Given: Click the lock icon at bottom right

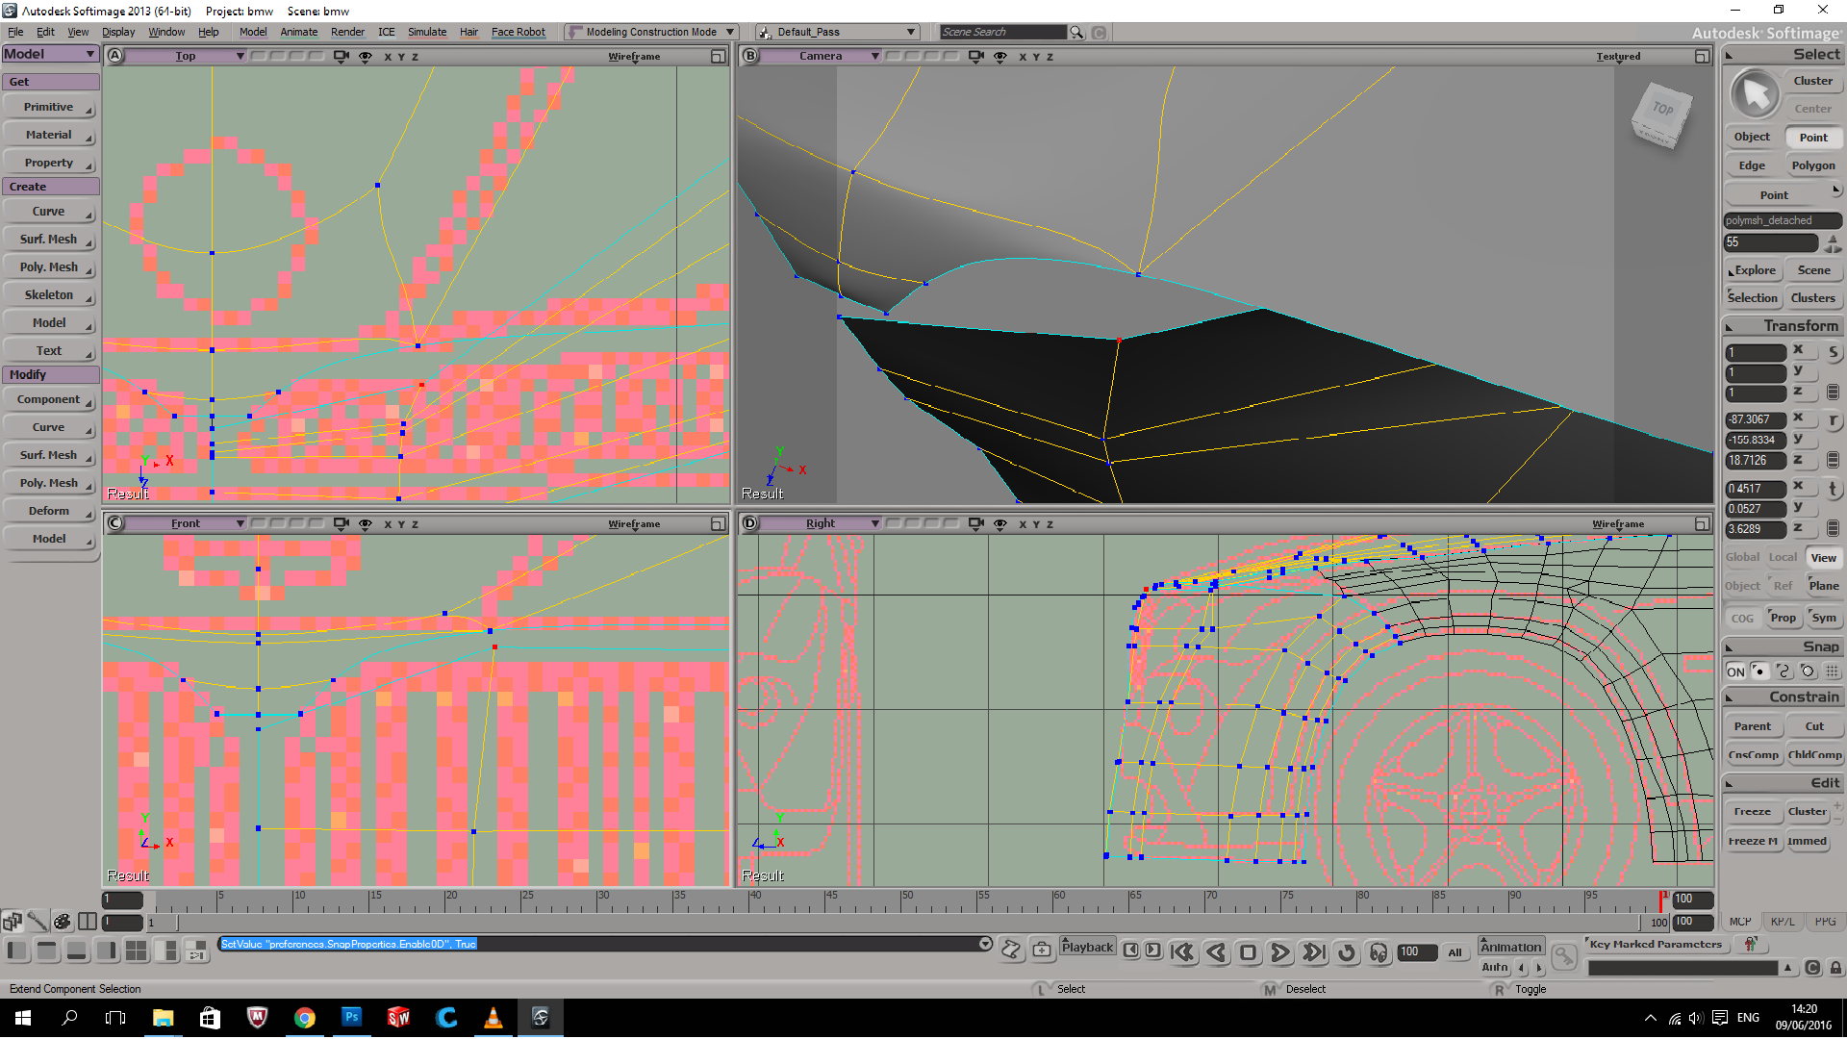Looking at the screenshot, I should [1835, 968].
